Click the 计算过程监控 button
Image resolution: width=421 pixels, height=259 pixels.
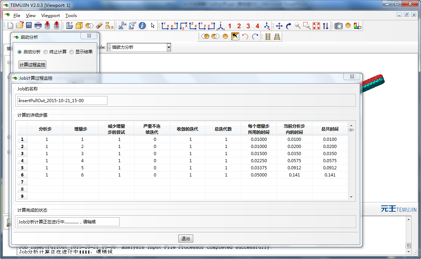32,64
